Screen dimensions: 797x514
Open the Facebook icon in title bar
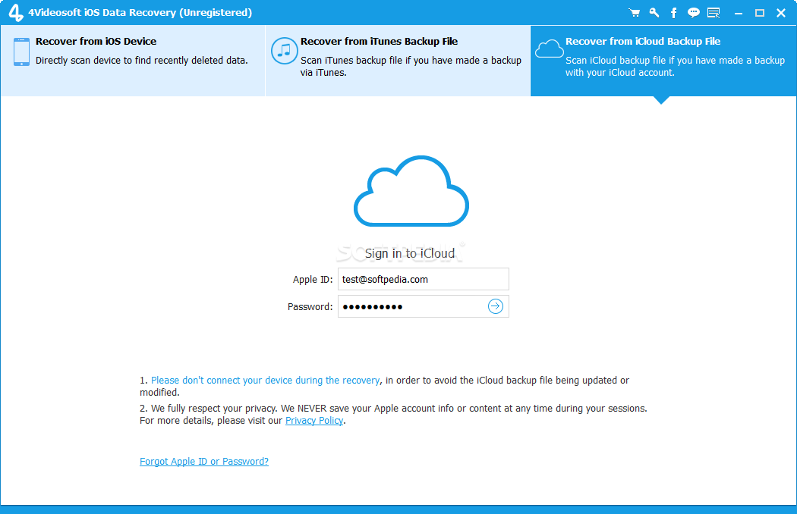pyautogui.click(x=673, y=13)
